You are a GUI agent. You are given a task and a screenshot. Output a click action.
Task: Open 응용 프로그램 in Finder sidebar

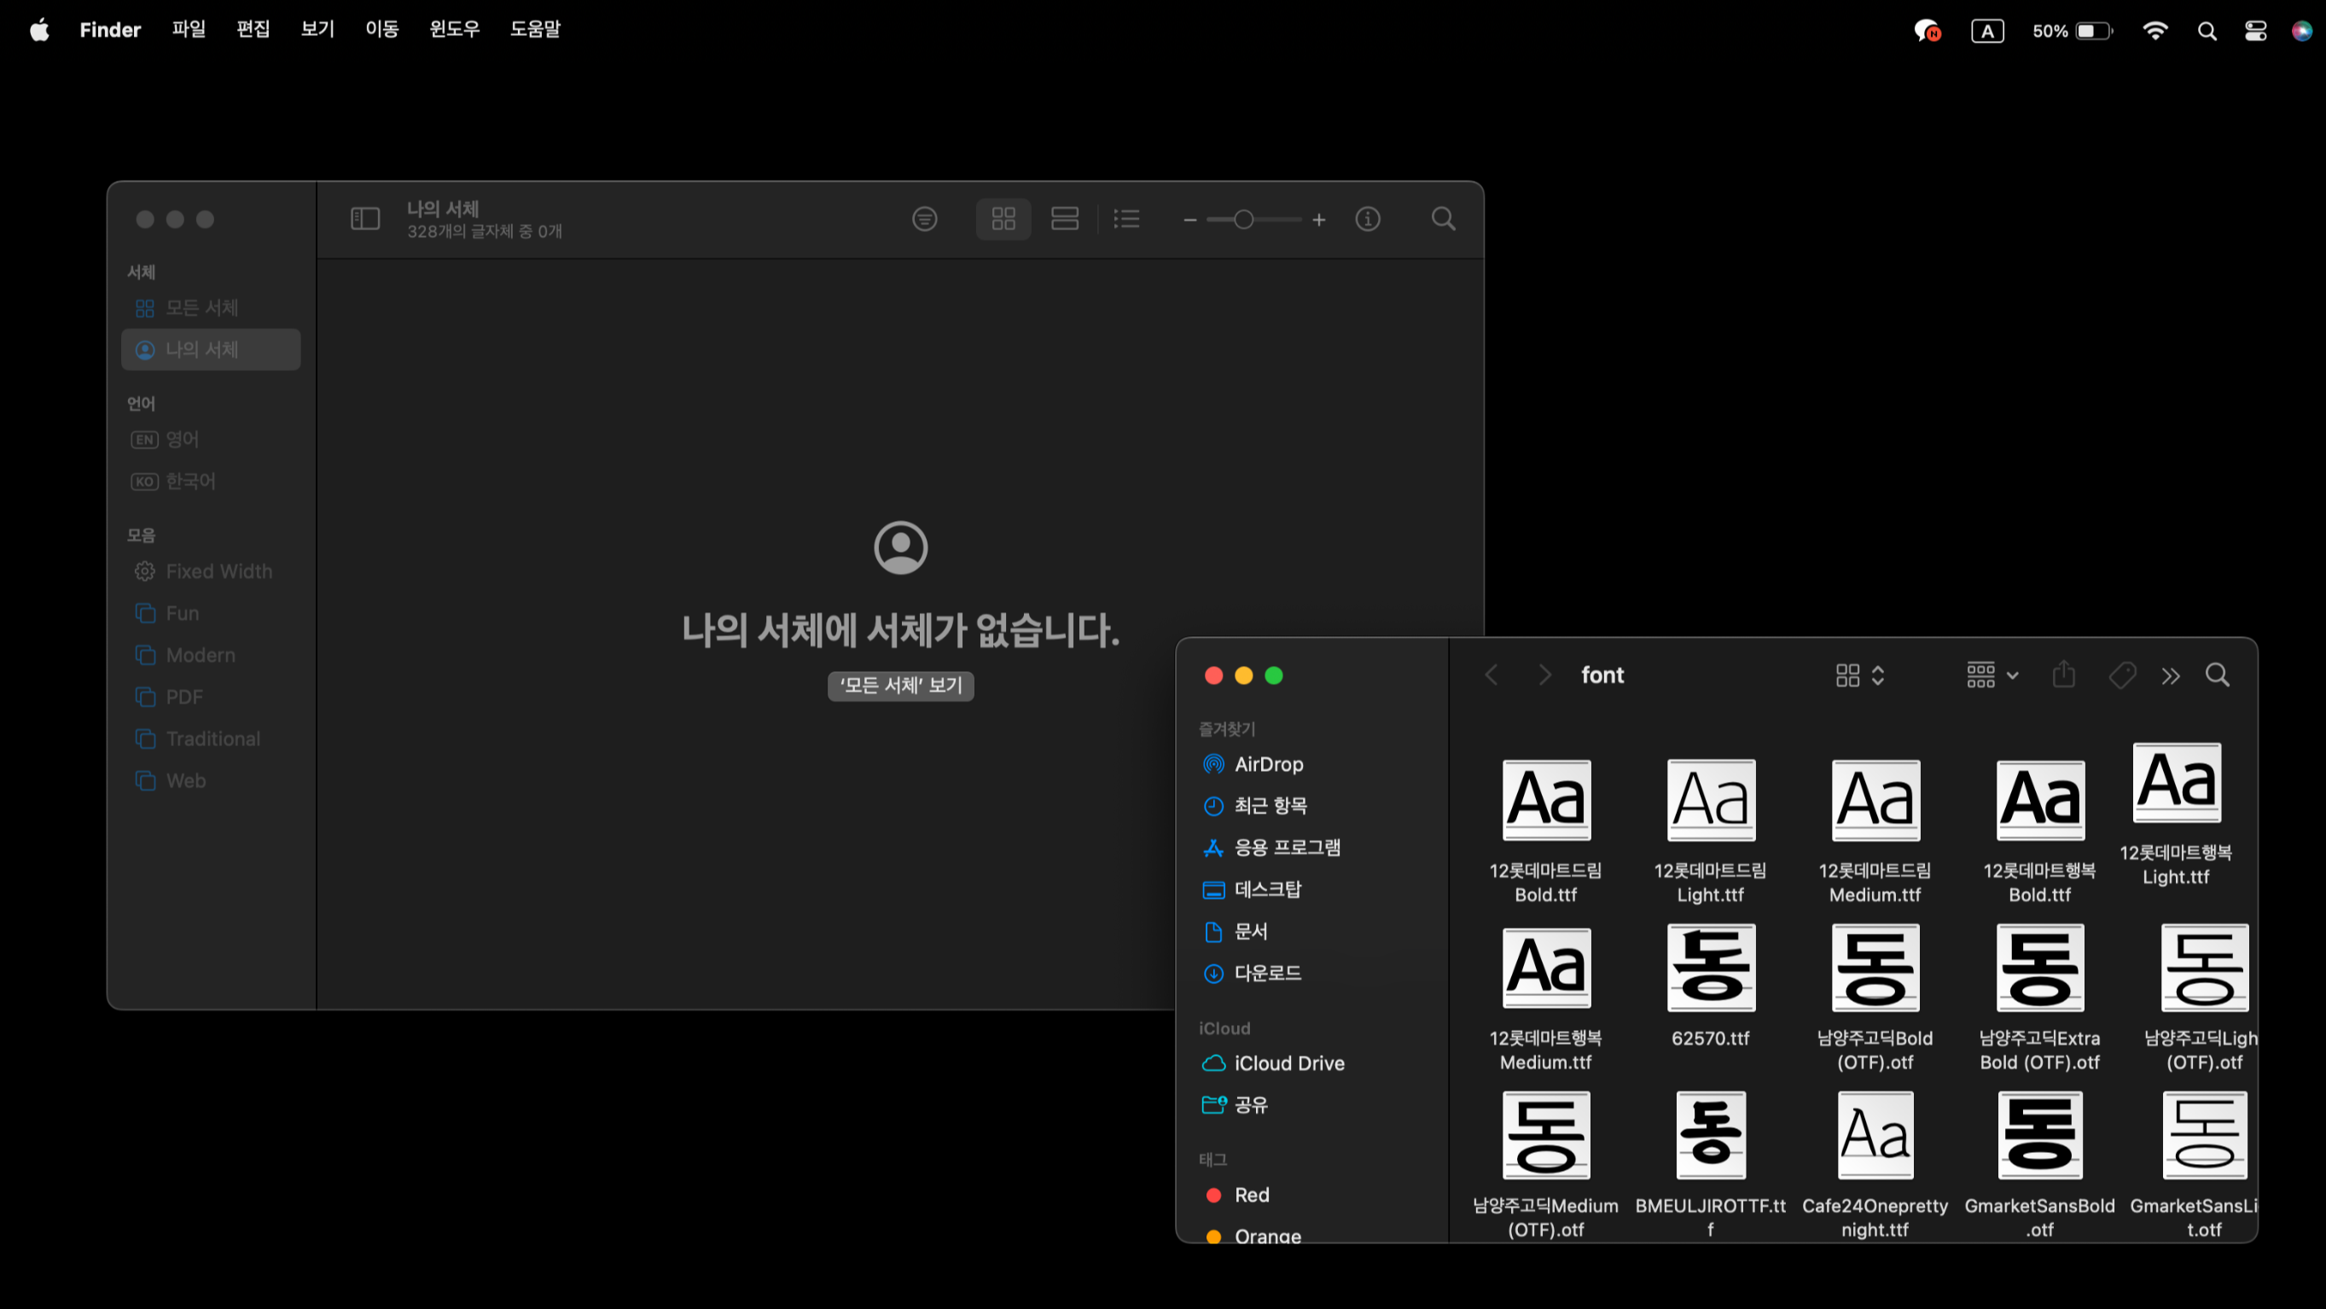1314,847
